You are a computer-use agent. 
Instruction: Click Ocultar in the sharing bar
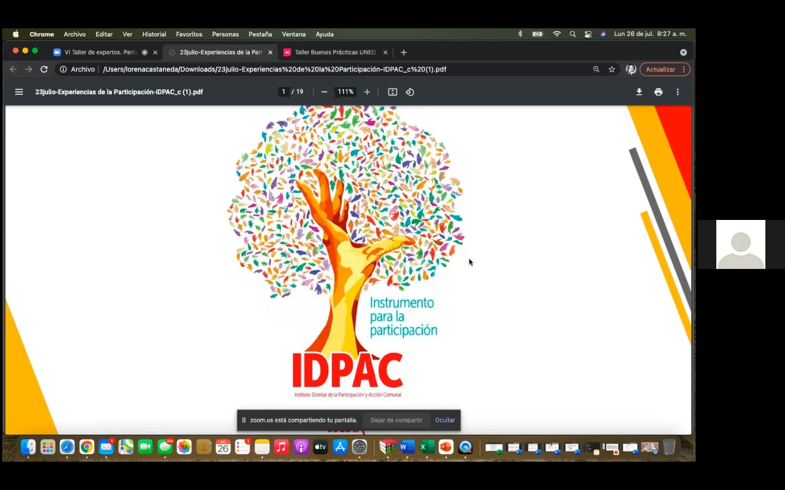click(445, 420)
